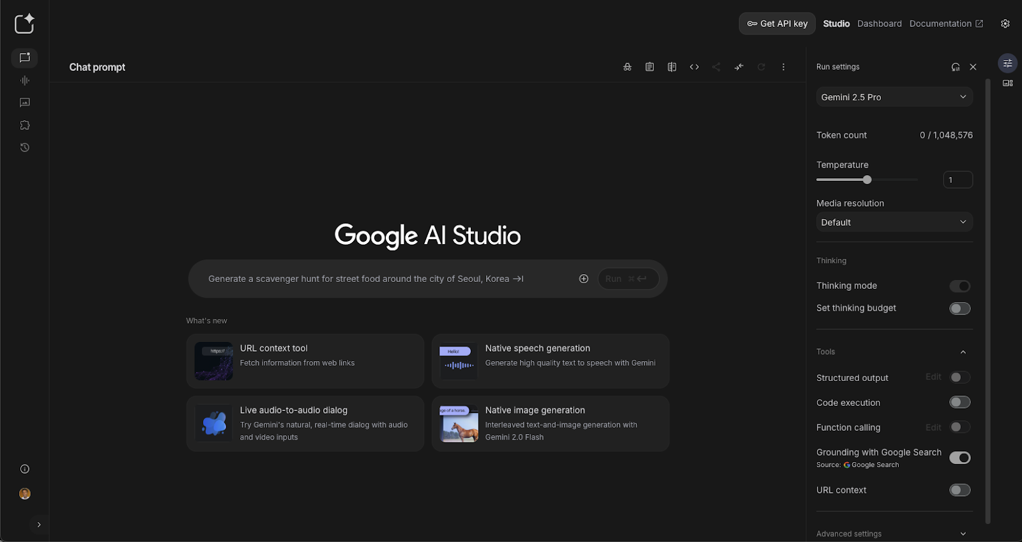Click the sparkle compress icon in toolbar
1022x542 pixels.
click(739, 67)
